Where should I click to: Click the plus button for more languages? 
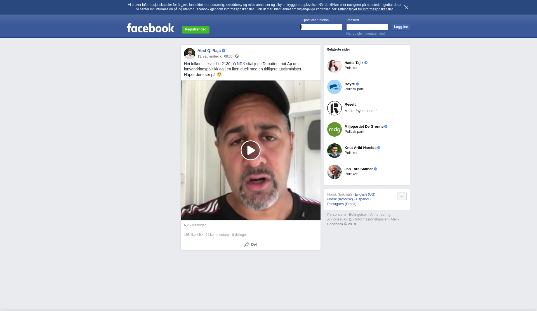(402, 196)
